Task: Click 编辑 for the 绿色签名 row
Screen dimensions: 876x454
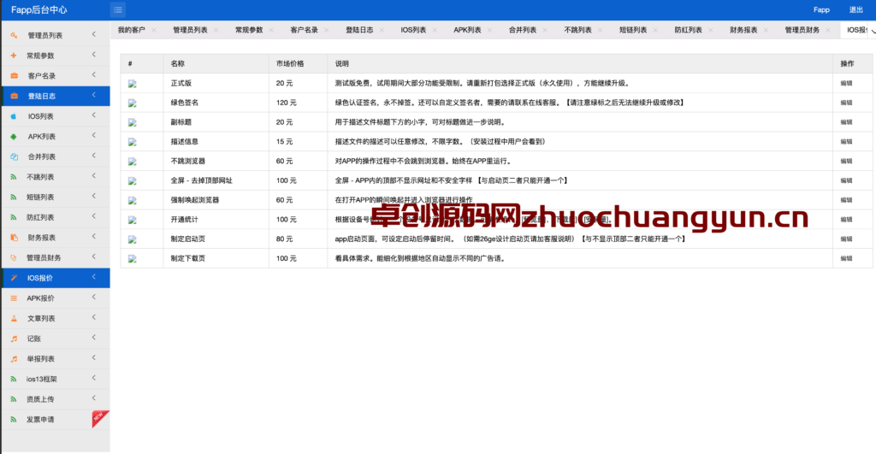Action: coord(846,103)
